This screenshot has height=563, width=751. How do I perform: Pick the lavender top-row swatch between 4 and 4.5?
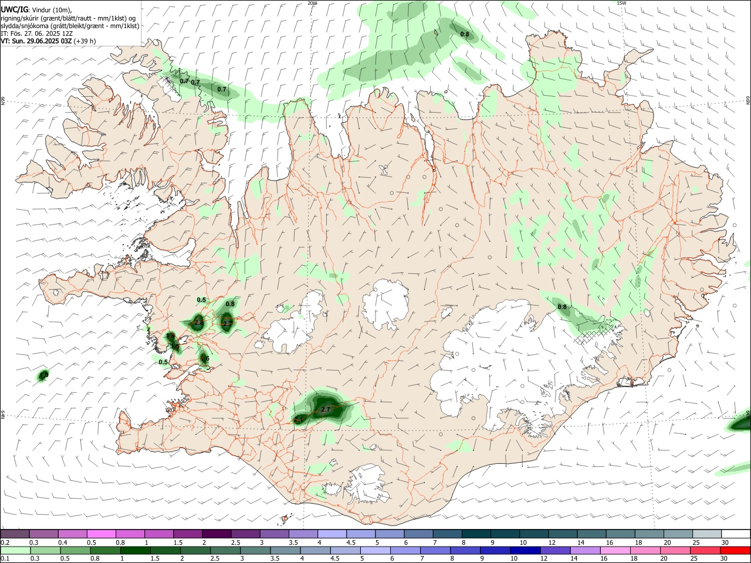click(331, 534)
